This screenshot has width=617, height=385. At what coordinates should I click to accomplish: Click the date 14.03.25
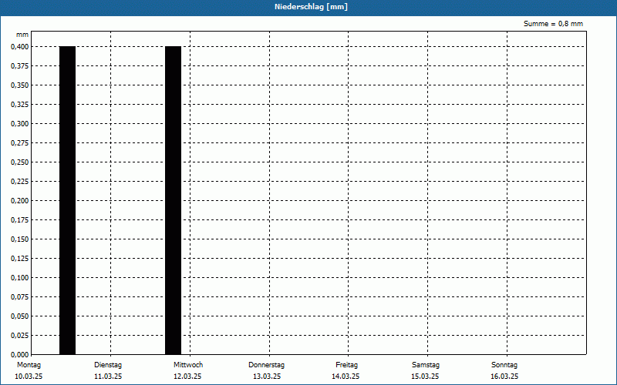point(346,377)
